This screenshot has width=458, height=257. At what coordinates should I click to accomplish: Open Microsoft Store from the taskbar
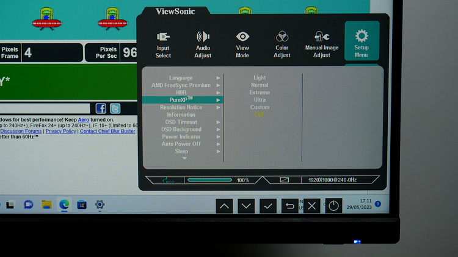tap(82, 205)
